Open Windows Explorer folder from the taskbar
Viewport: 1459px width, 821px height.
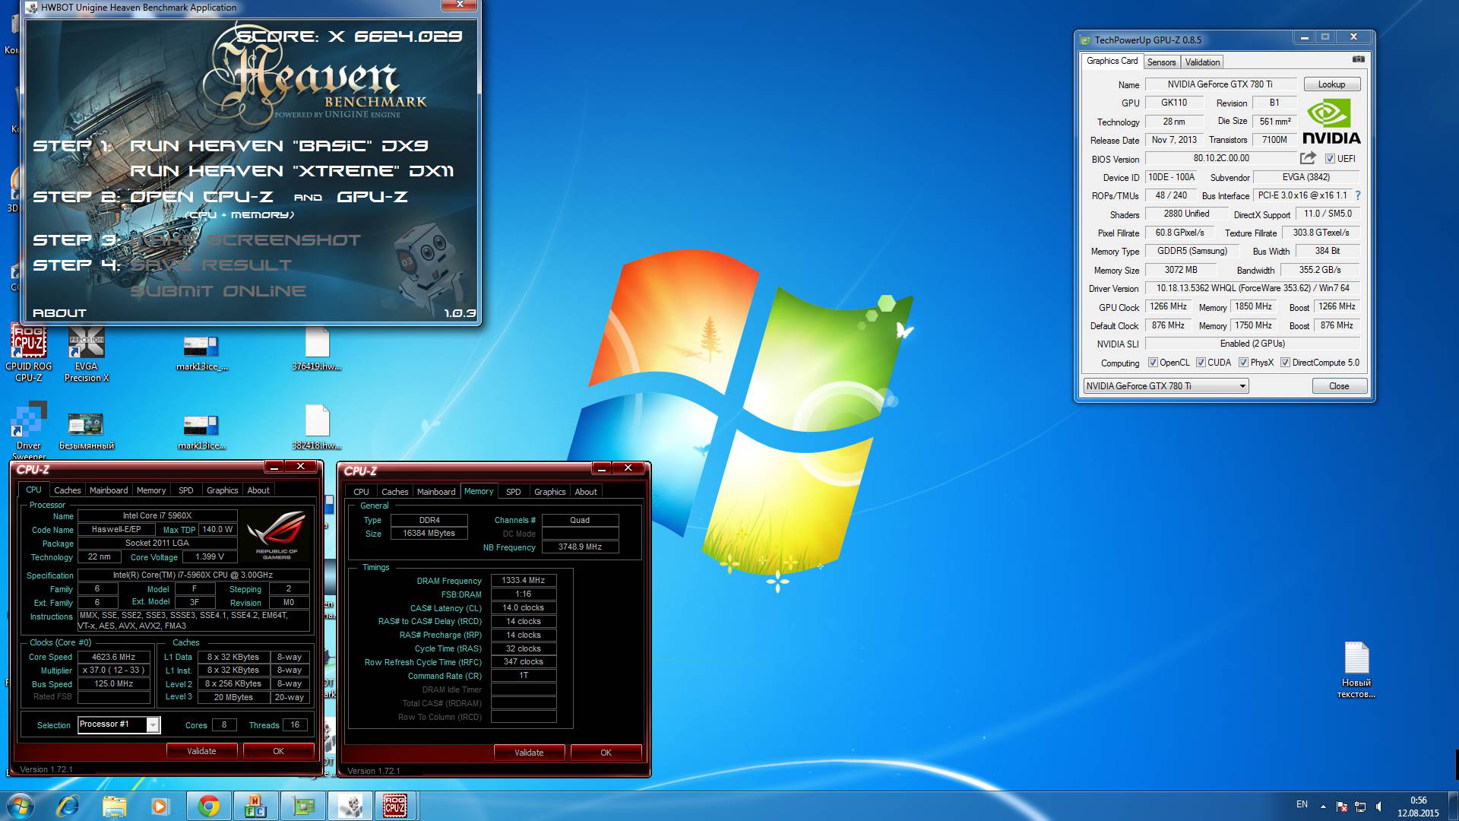(x=114, y=806)
